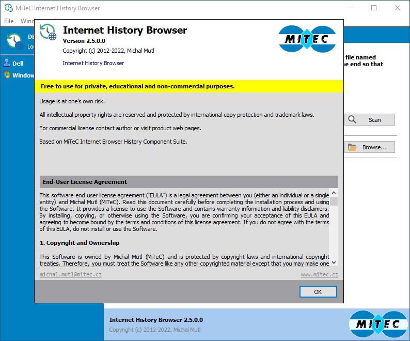Click the folder icon on Browse button

pyautogui.click(x=352, y=147)
